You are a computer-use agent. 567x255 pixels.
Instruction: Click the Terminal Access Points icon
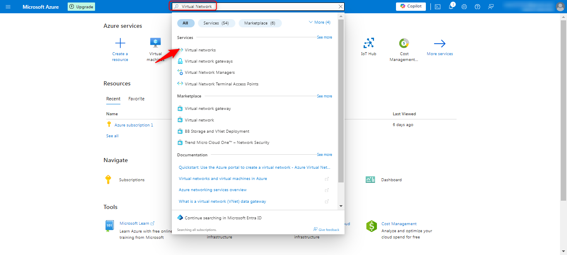tap(180, 84)
